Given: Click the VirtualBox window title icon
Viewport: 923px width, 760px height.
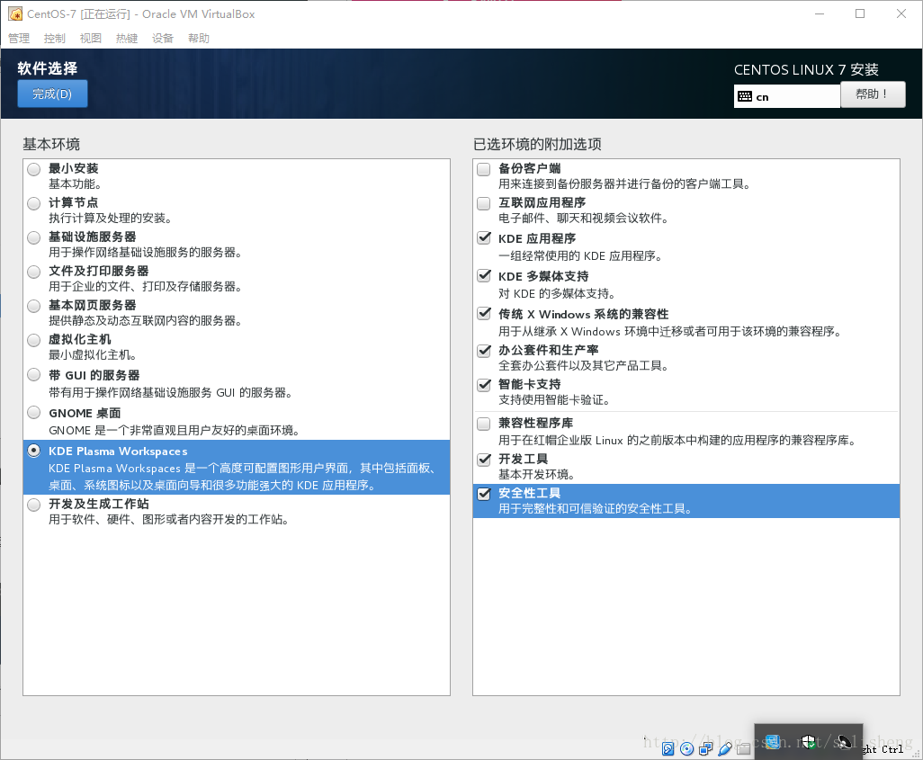Looking at the screenshot, I should click(x=15, y=13).
